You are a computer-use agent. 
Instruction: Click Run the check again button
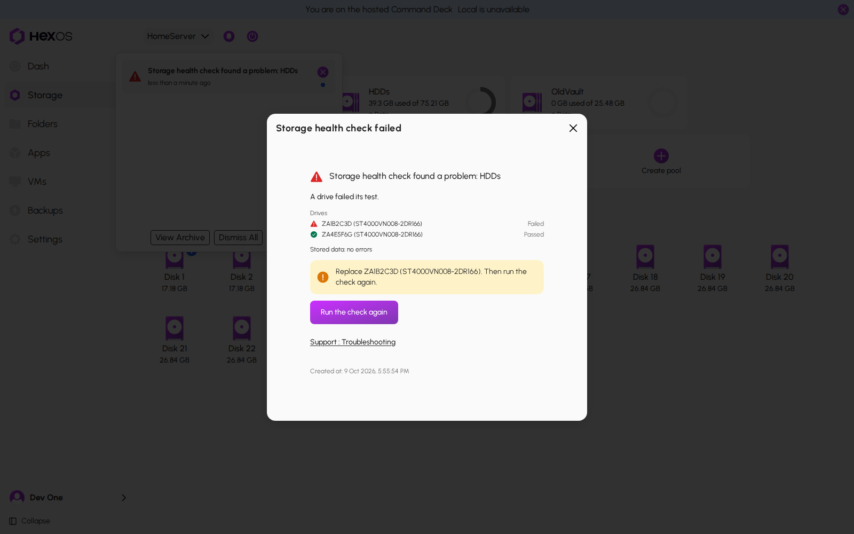click(x=354, y=312)
